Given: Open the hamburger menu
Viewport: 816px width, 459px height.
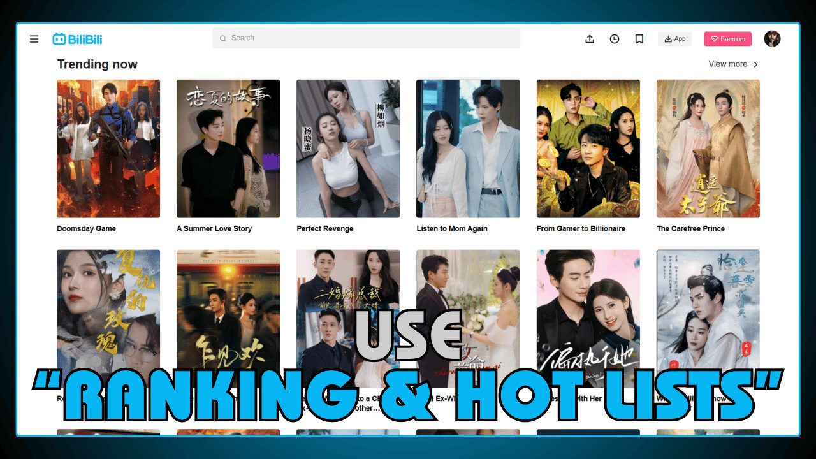Looking at the screenshot, I should 34,39.
